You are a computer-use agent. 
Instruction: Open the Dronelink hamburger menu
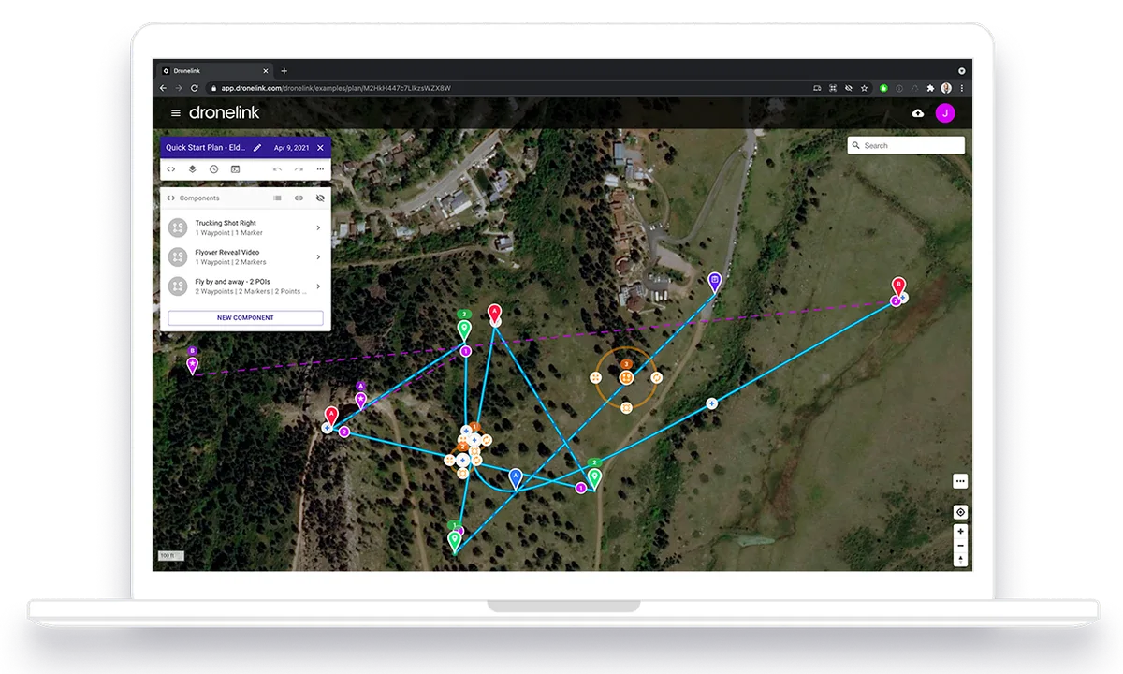175,113
